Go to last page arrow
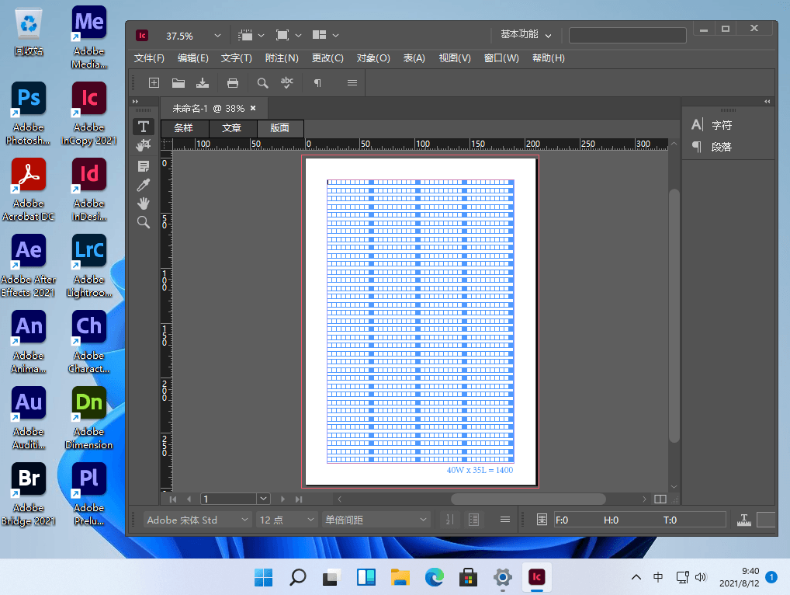This screenshot has width=790, height=595. (x=299, y=499)
